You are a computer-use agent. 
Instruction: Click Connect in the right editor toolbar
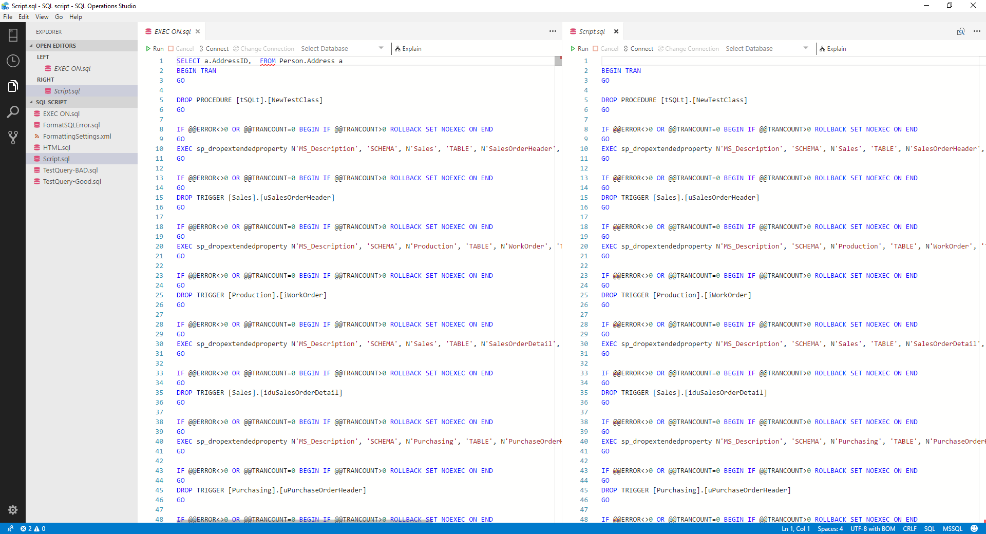[x=638, y=49]
